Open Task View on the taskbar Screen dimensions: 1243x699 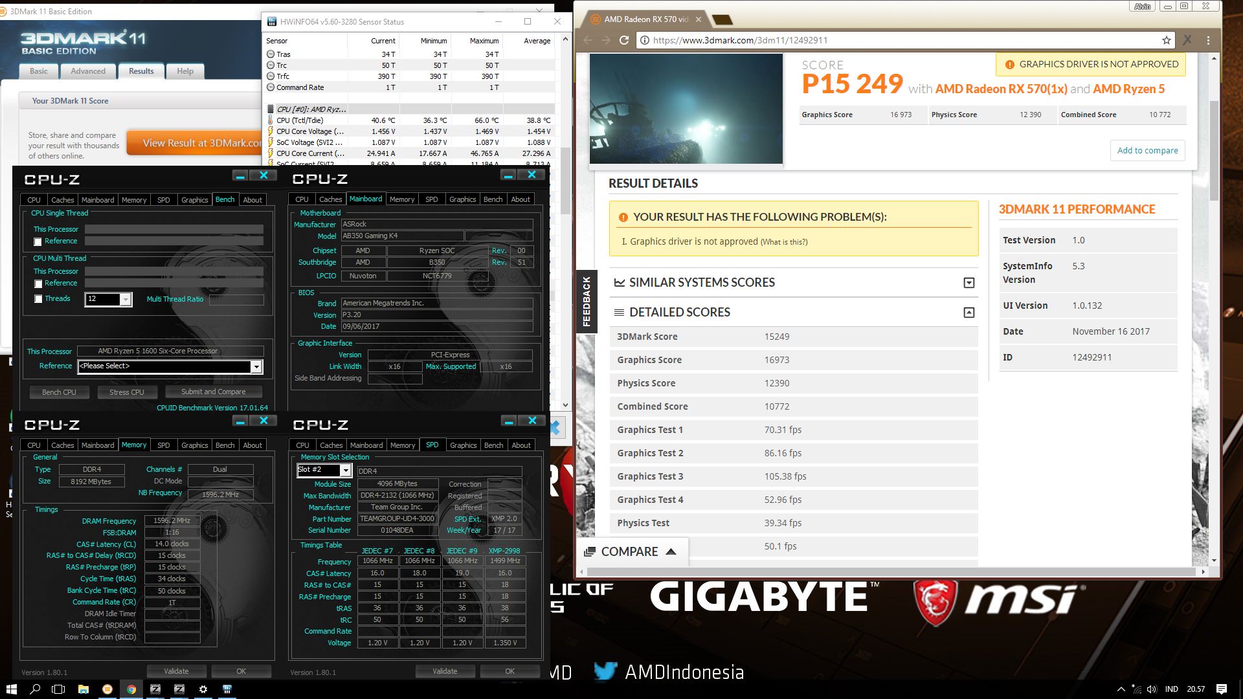[x=58, y=689]
